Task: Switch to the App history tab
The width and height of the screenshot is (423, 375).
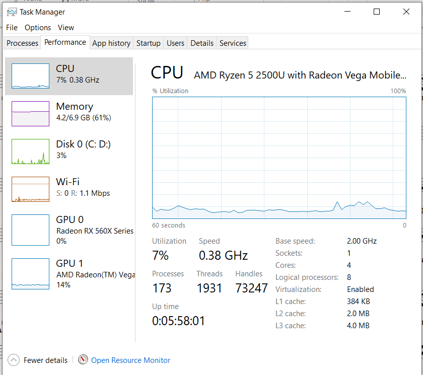Action: click(111, 43)
